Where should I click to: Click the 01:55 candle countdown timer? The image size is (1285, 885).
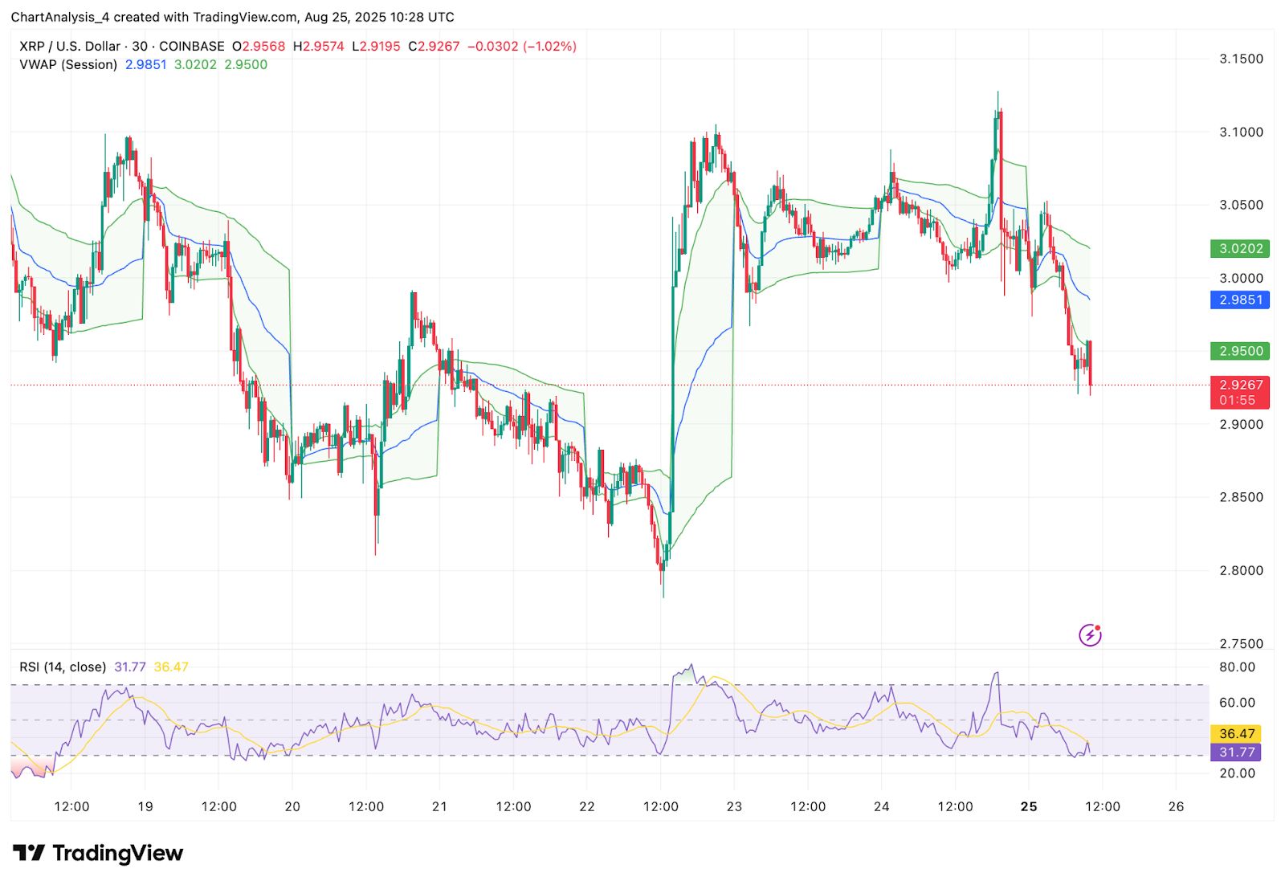coord(1237,400)
